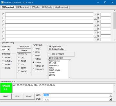Open the MultiDownload tab
The width and height of the screenshot is (116, 106).
[61, 7]
